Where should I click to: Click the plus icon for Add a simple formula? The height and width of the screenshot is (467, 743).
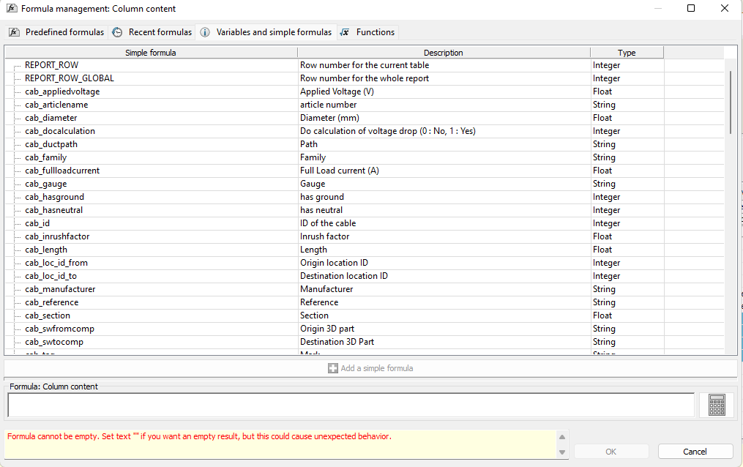point(333,368)
